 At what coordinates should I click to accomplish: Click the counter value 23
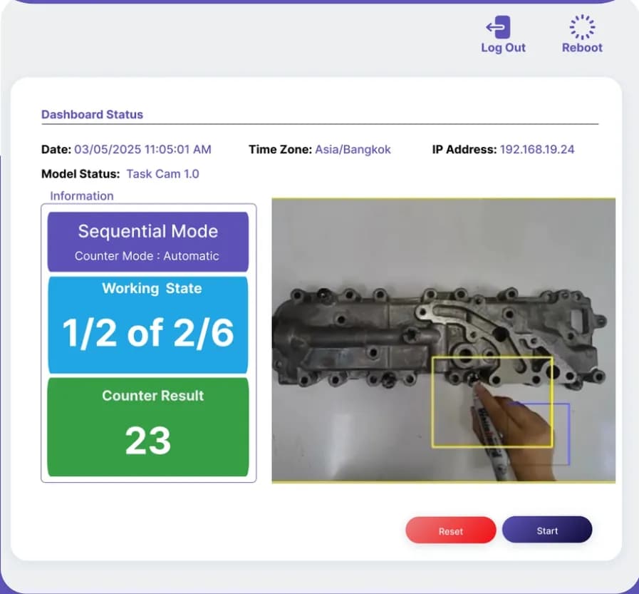(x=148, y=441)
